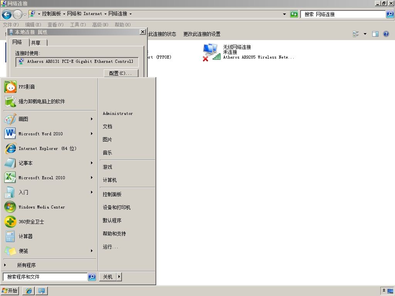Open the 画图 Paint program
The width and height of the screenshot is (395, 296).
click(49, 119)
